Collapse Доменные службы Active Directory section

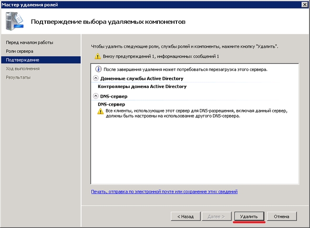click(x=95, y=78)
